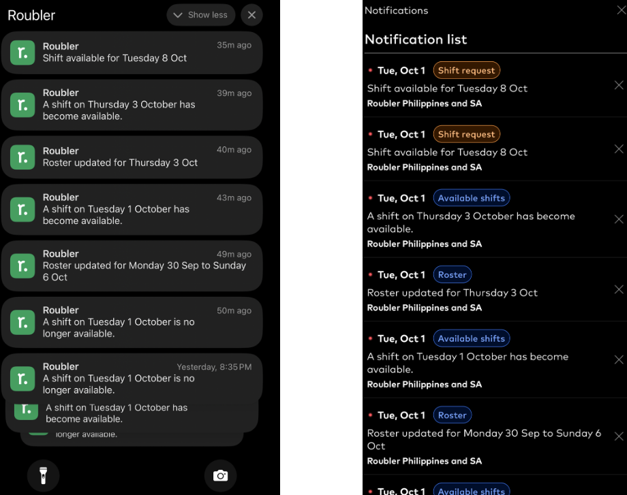Tap the '49m ago' timestamp
This screenshot has height=495, width=627.
coord(234,255)
